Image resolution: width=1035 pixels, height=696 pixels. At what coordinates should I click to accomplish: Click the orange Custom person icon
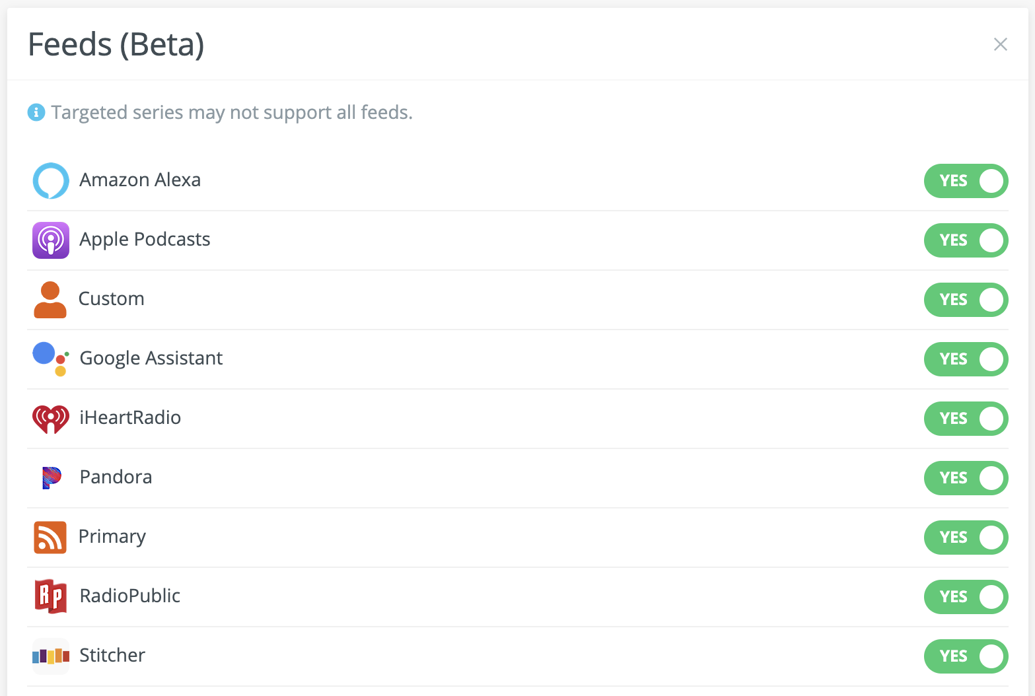point(50,300)
